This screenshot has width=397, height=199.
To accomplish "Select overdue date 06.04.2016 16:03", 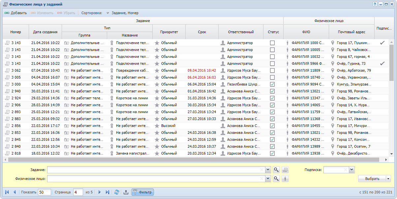I will [x=202, y=77].
